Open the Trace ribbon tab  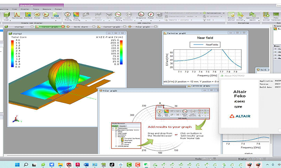[x=36, y=9]
